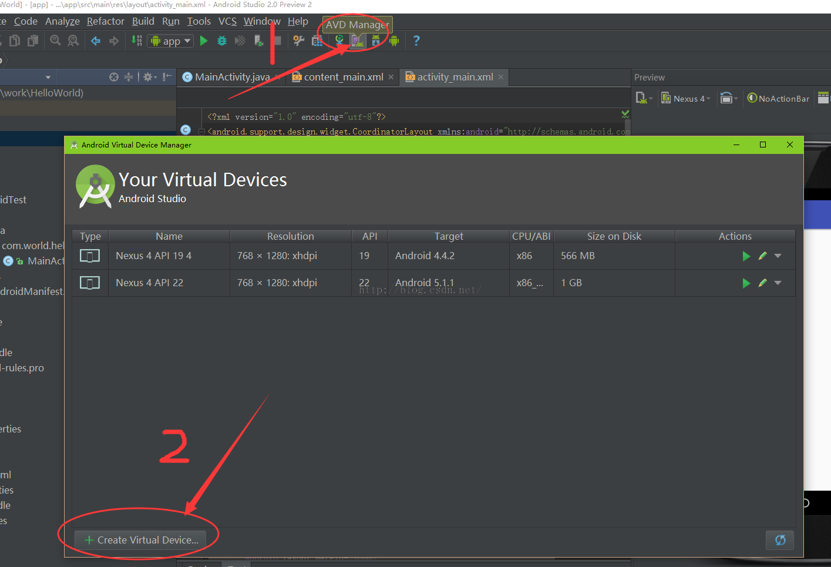Click the Make Project icon

coord(137,41)
